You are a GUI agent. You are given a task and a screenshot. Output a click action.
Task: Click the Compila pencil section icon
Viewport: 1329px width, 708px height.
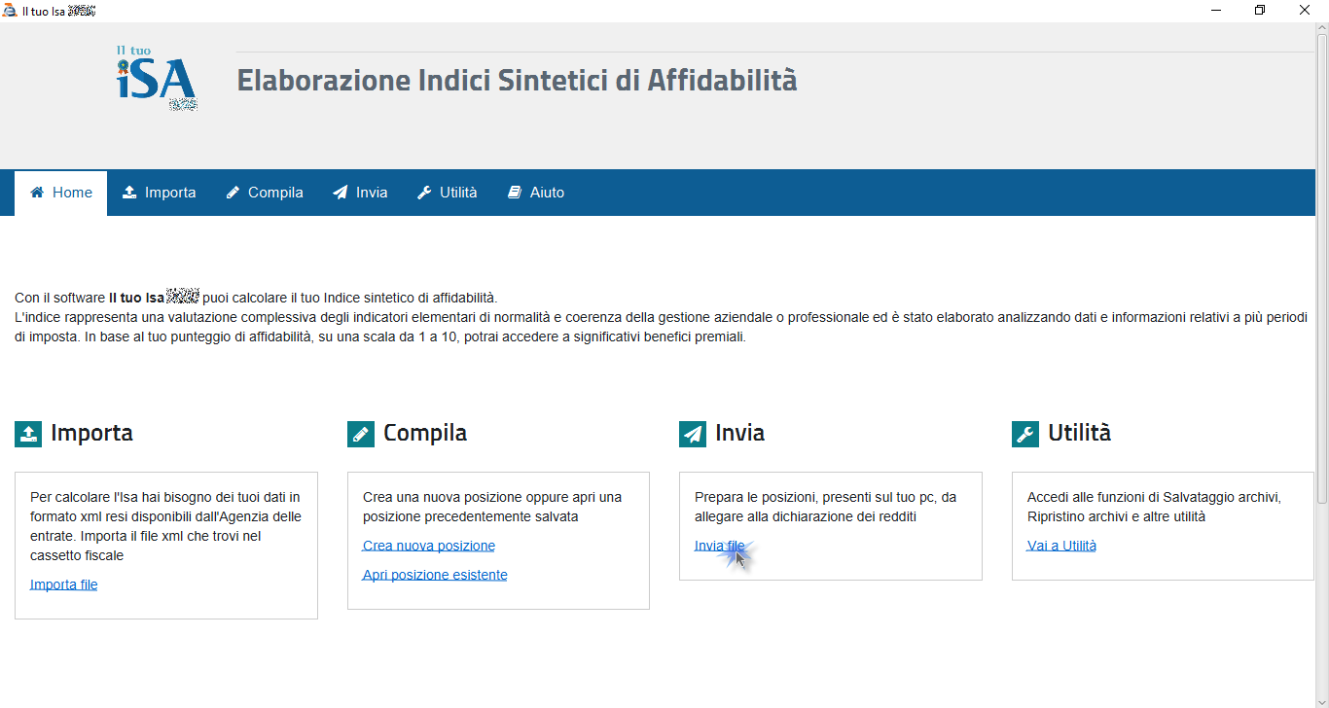[361, 434]
